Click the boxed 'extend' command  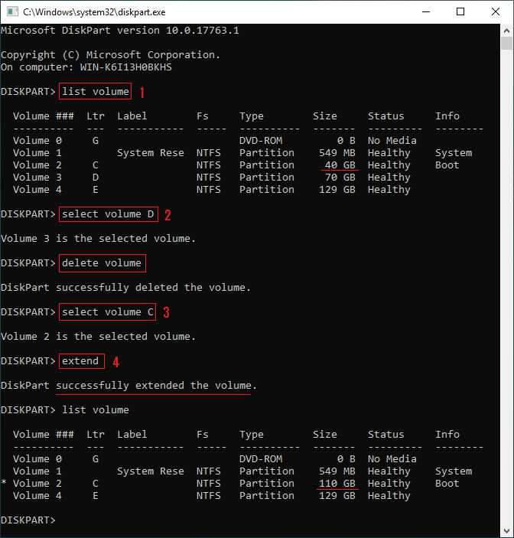point(80,361)
